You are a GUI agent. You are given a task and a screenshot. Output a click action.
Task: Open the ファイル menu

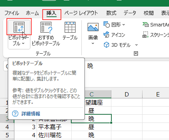pyautogui.click(x=12, y=13)
